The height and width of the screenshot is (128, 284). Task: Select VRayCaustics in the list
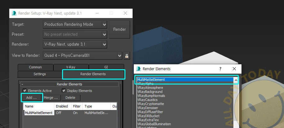185,100
